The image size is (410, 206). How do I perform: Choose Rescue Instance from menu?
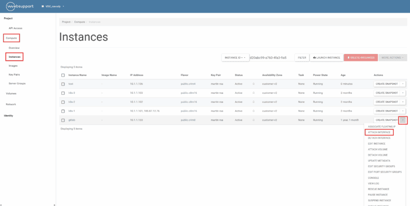pyautogui.click(x=379, y=189)
